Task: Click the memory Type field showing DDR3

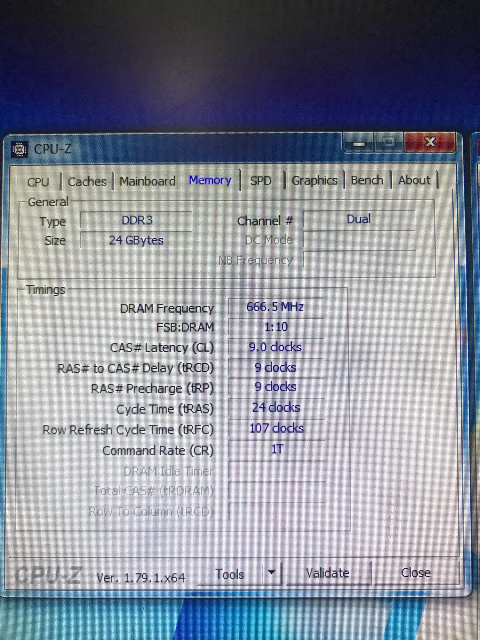Action: click(x=136, y=220)
